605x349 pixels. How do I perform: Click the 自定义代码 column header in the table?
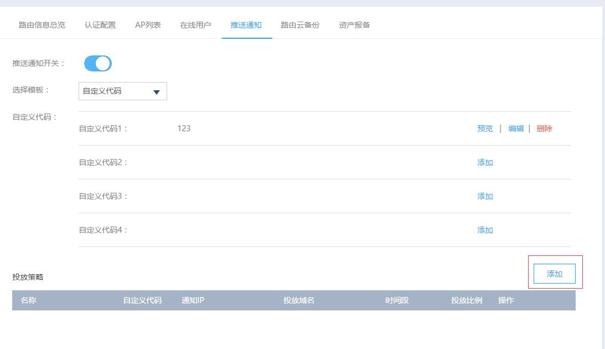[142, 300]
